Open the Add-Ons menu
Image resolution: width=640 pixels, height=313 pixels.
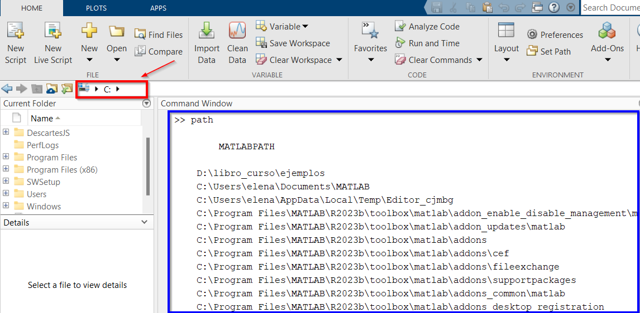pyautogui.click(x=608, y=43)
